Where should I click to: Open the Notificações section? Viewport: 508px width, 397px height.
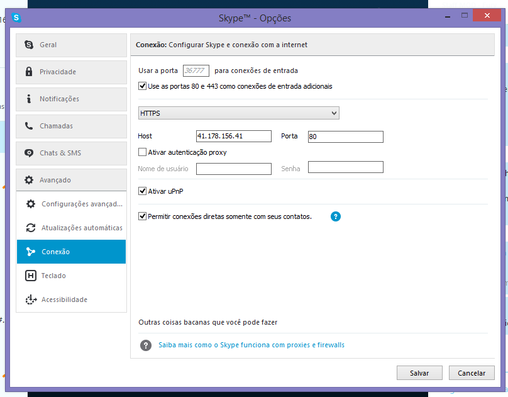71,99
